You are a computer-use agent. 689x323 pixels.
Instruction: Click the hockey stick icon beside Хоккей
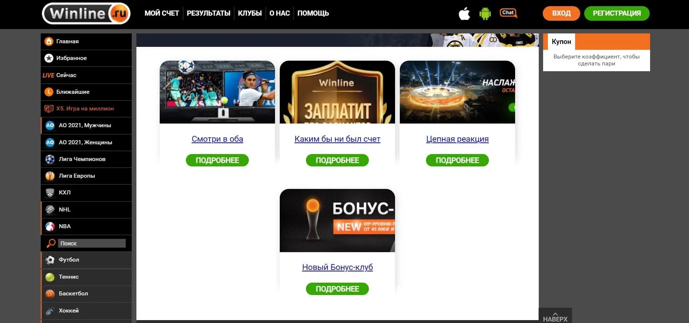(x=50, y=311)
